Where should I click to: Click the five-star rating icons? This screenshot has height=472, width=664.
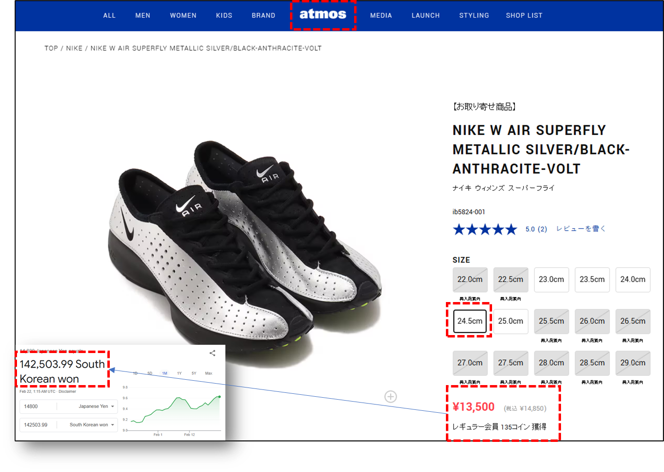coord(485,229)
